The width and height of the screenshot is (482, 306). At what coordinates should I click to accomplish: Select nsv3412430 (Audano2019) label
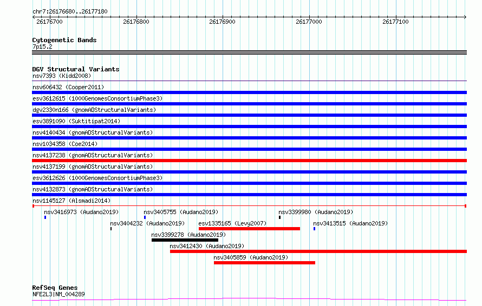207,246
